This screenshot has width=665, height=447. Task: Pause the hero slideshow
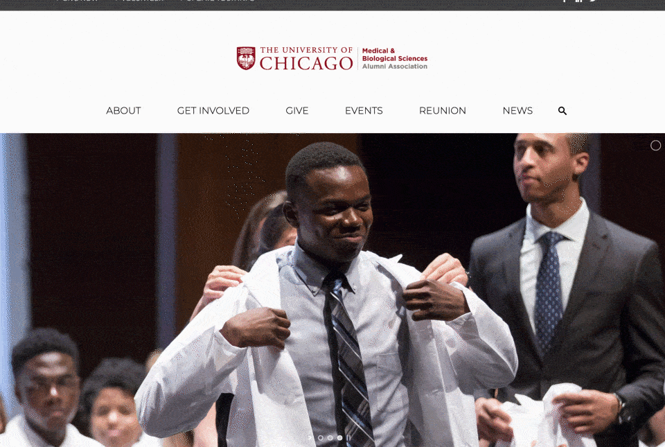pyautogui.click(x=348, y=438)
